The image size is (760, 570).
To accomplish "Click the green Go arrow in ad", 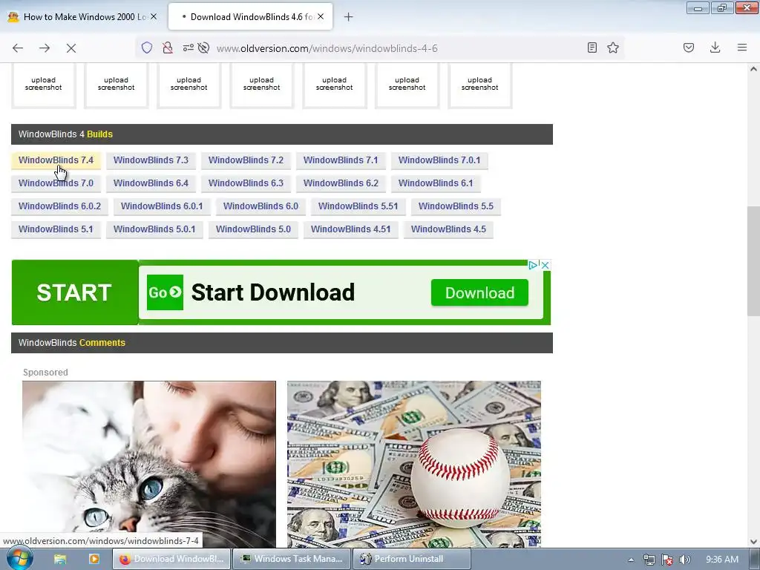I will [165, 292].
